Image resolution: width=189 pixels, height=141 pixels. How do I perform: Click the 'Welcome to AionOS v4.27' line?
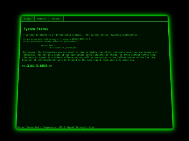pyautogui.click(x=82, y=35)
